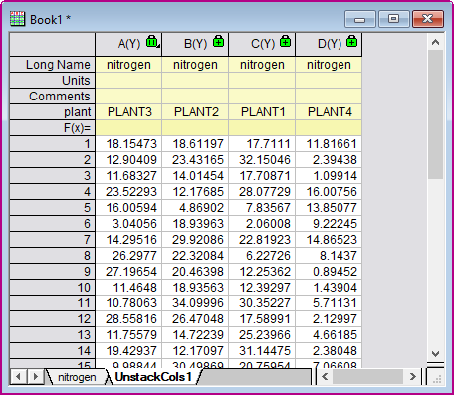Click the Units row label

(x=53, y=81)
